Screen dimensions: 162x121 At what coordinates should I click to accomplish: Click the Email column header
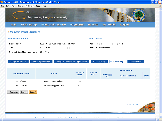point(54,74)
